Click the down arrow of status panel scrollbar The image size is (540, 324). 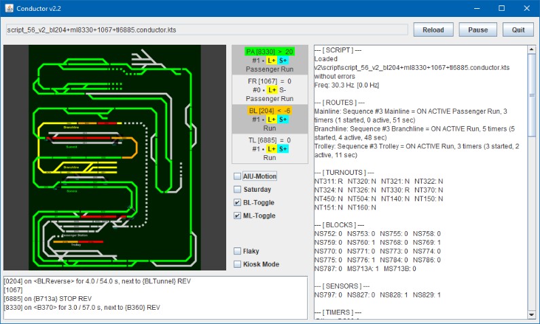coord(531,314)
